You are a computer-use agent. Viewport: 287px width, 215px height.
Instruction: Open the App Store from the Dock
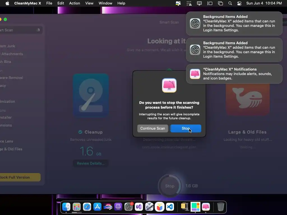[97, 207]
